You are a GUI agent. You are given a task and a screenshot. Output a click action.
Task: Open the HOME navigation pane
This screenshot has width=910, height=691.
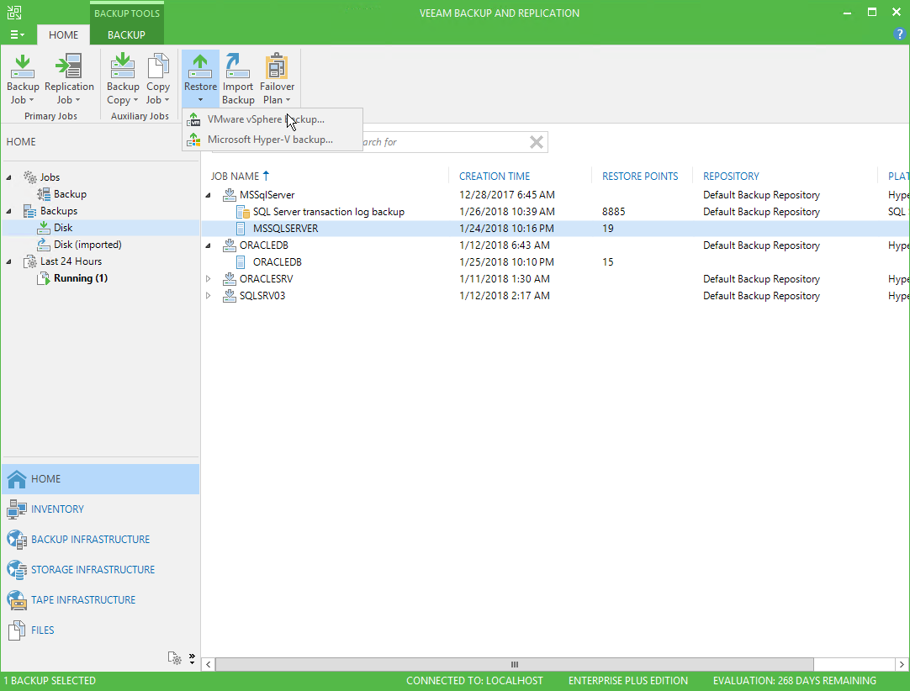tap(100, 479)
